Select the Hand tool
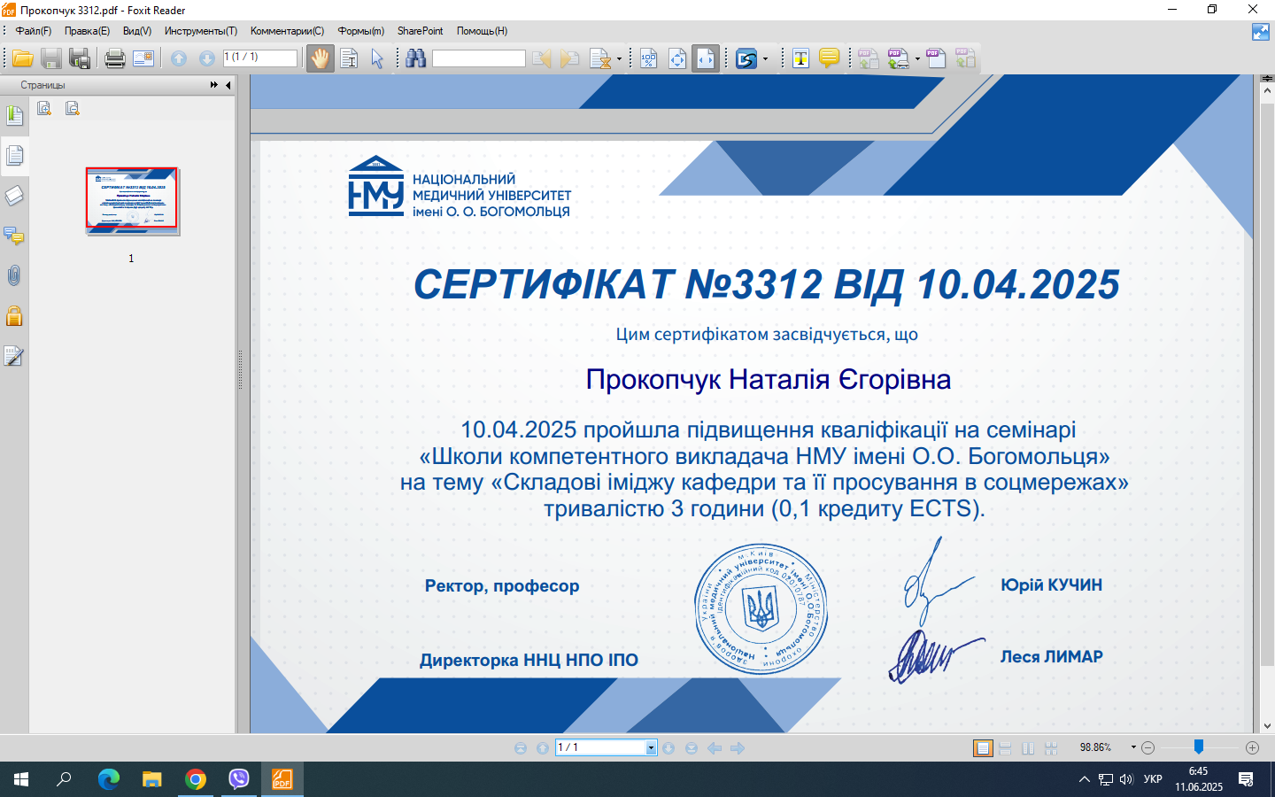 click(x=320, y=59)
